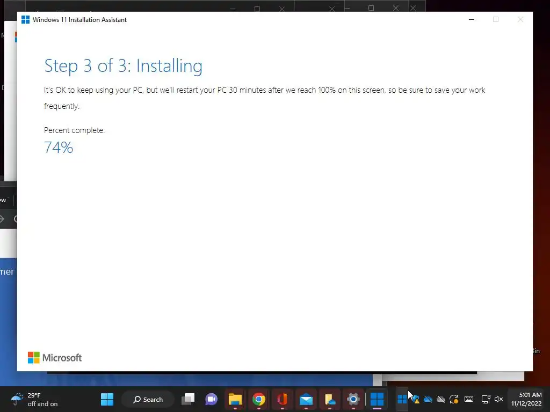
Task: Open File Explorer from the taskbar
Action: point(235,399)
